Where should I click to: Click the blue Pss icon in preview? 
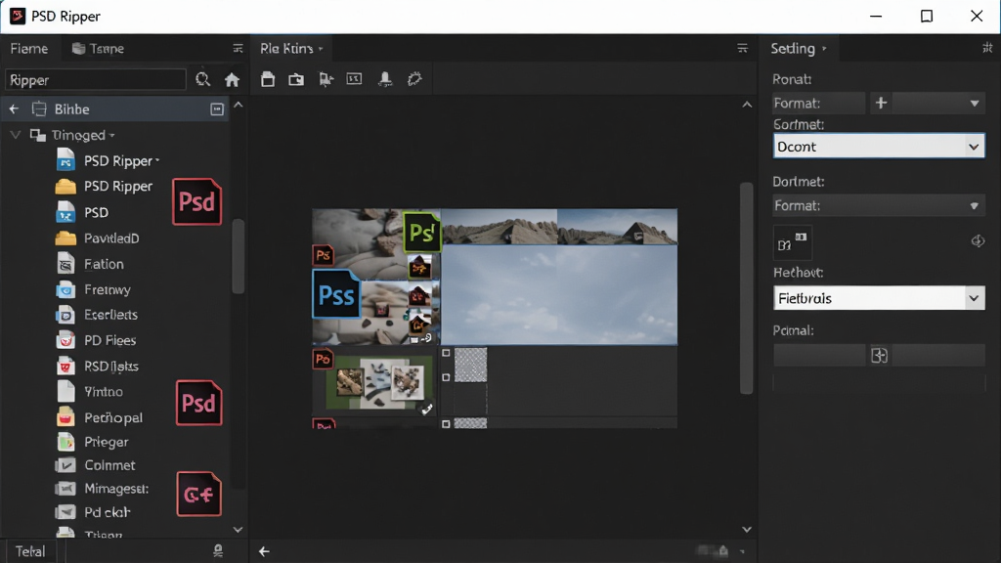tap(336, 294)
